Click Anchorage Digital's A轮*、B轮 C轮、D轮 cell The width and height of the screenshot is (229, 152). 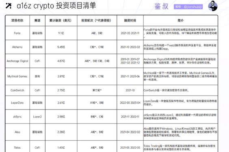click(97, 61)
